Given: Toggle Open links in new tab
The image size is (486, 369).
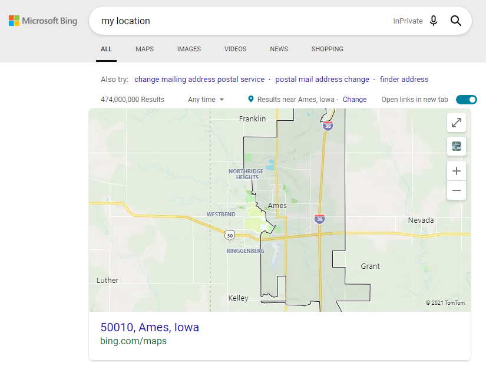Looking at the screenshot, I should point(466,100).
